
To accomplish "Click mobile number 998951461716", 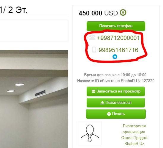I will [x=118, y=50].
